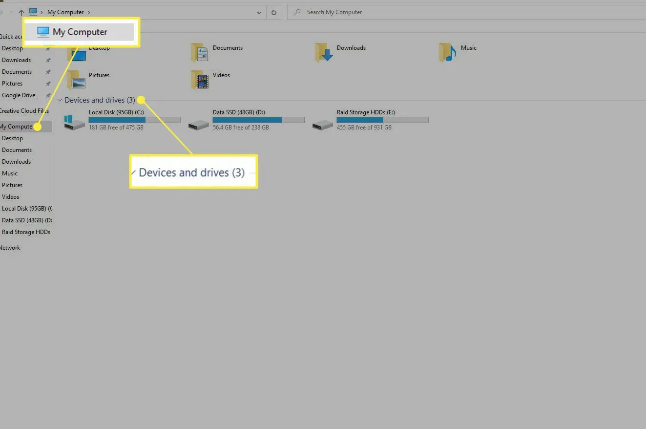646x429 pixels.
Task: Collapse the Devices and drives section
Action: pyautogui.click(x=60, y=100)
